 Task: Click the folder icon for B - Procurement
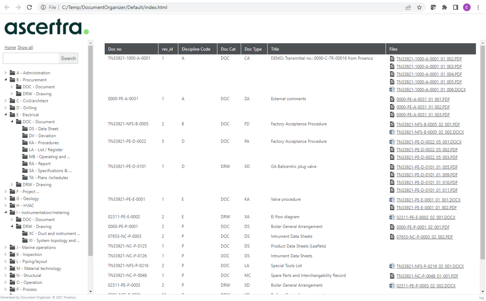tap(12, 80)
